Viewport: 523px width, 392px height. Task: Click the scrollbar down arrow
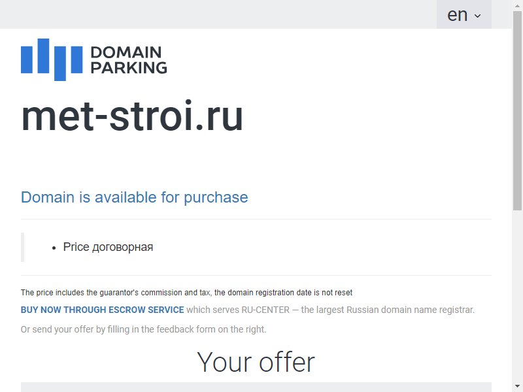[x=517, y=386]
